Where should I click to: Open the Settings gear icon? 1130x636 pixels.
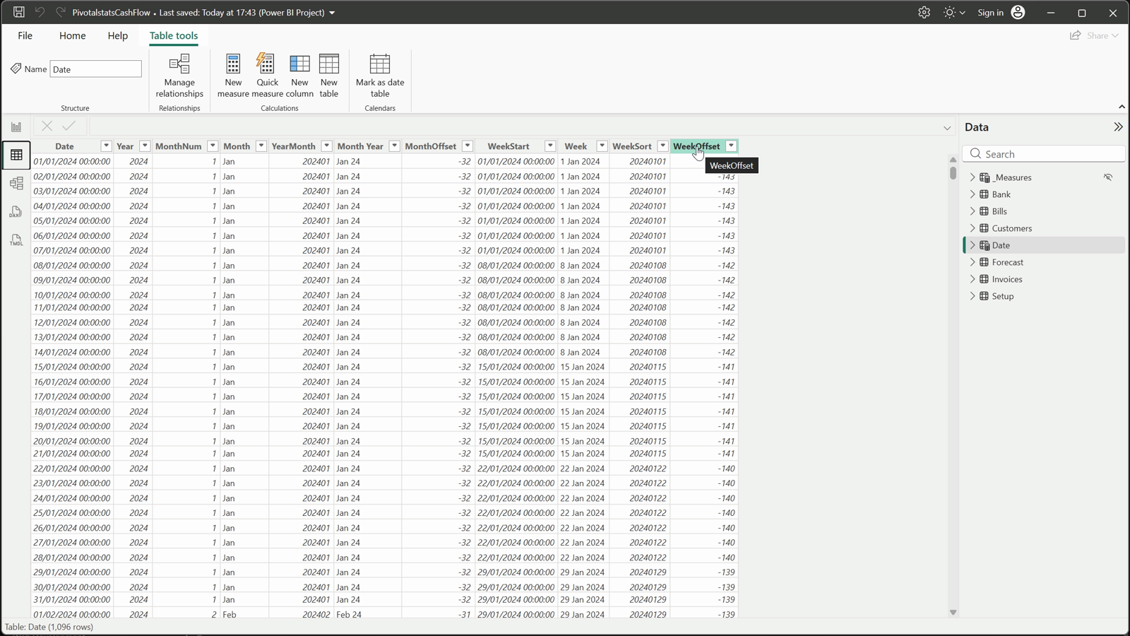coord(924,12)
